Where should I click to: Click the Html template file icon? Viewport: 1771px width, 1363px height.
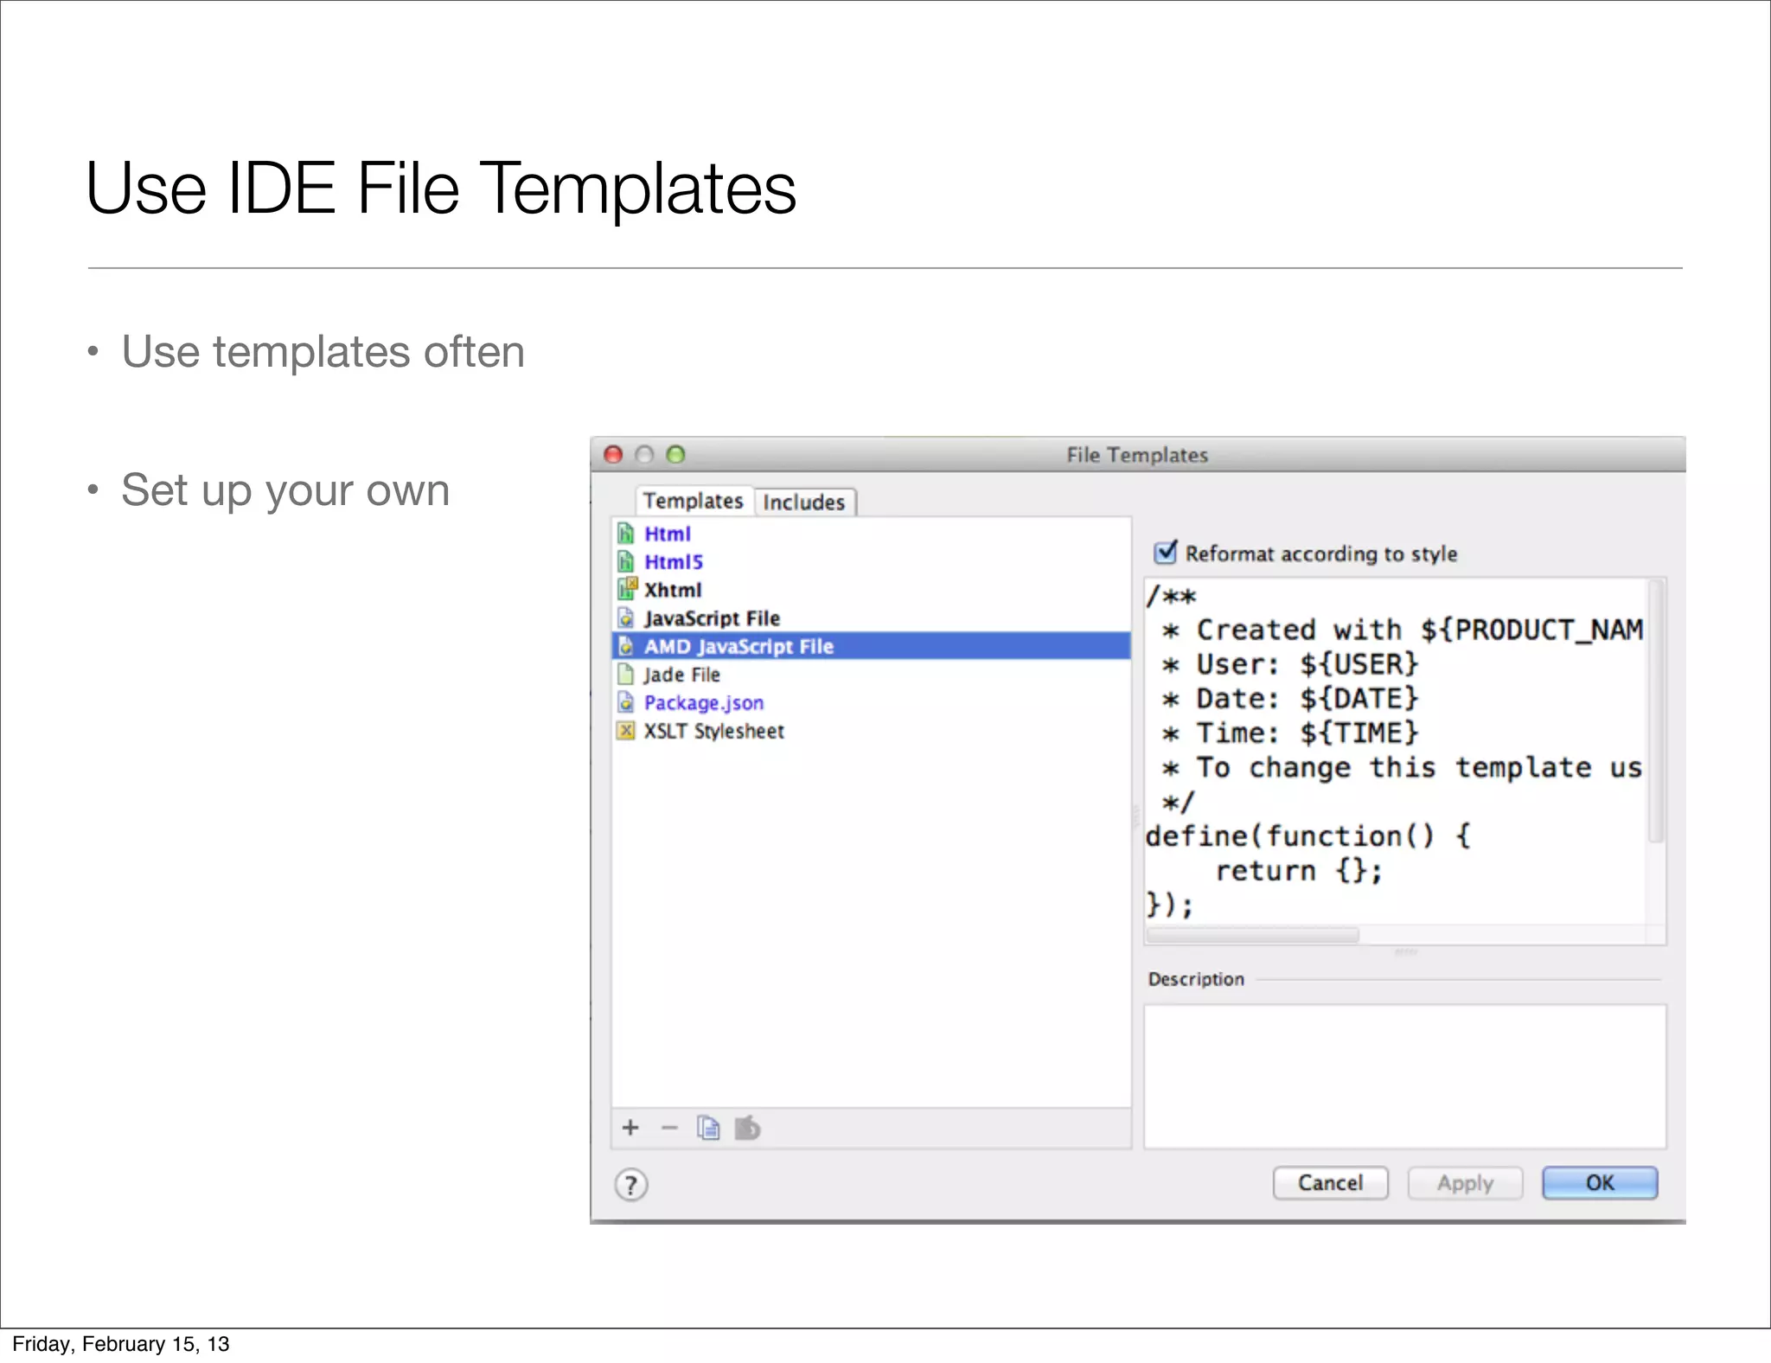coord(626,534)
